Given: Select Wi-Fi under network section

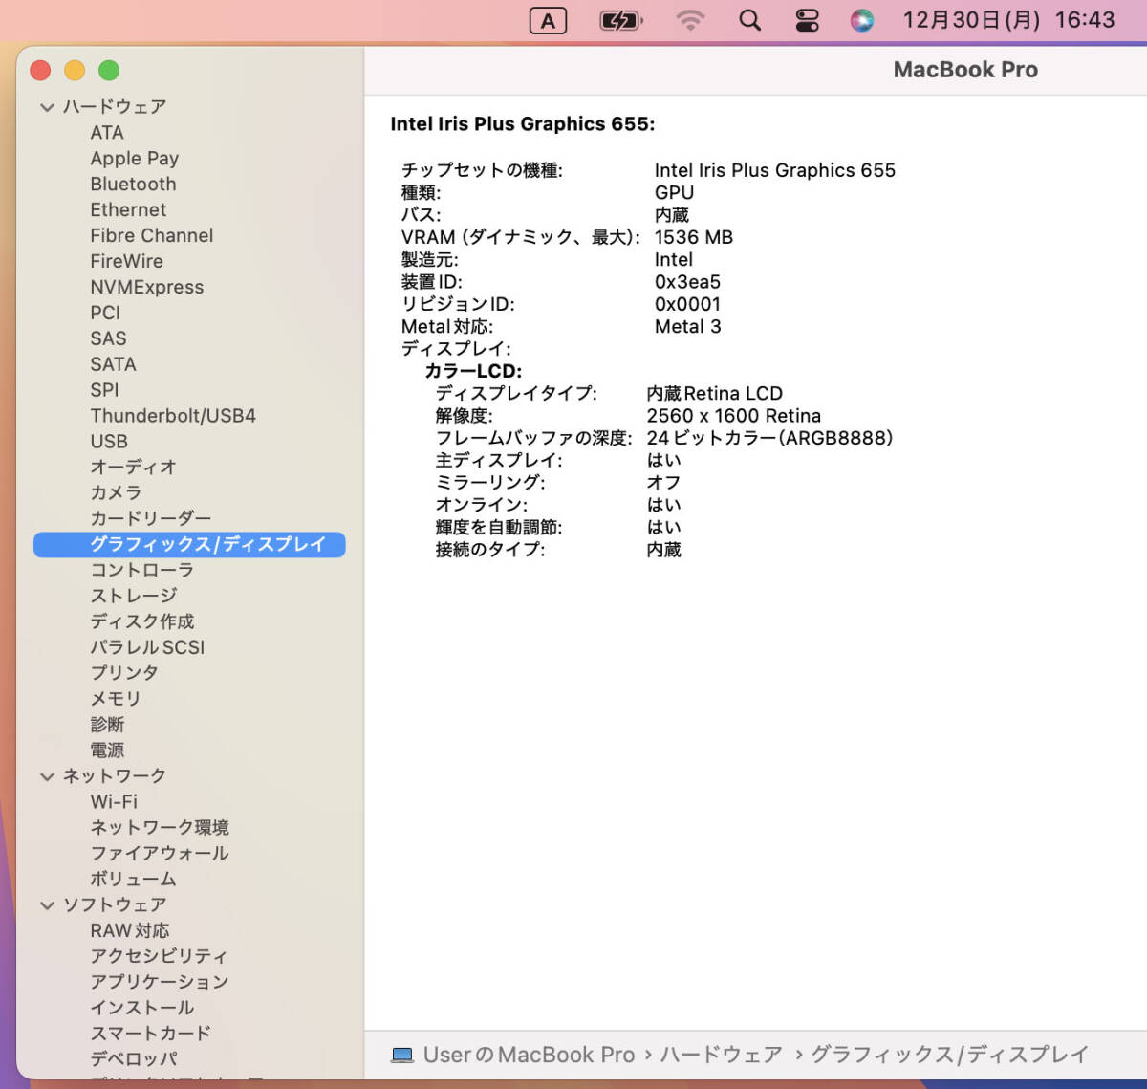Looking at the screenshot, I should click(114, 801).
